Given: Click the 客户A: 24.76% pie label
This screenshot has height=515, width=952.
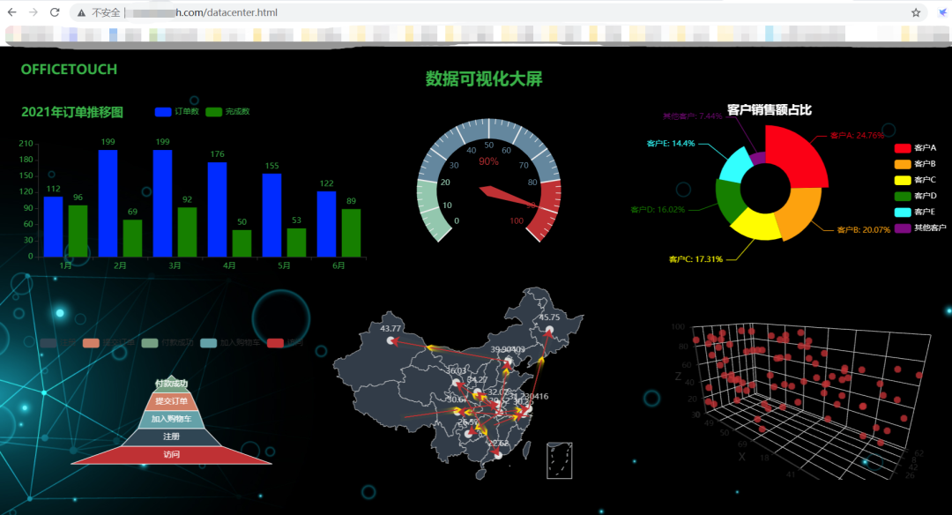Looking at the screenshot, I should (857, 136).
